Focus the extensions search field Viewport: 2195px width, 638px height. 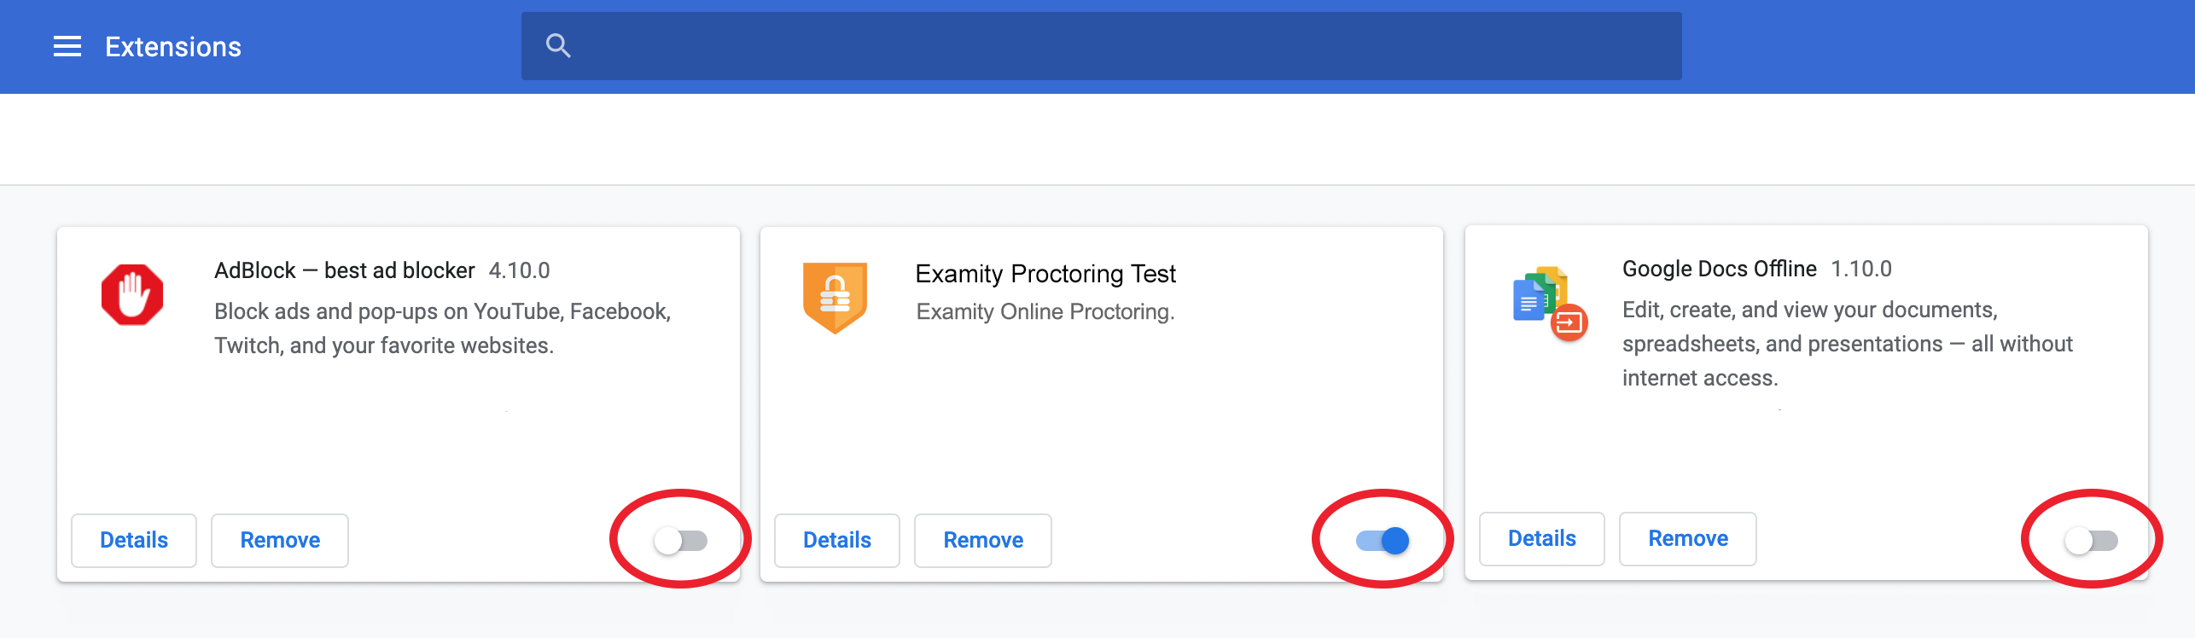pos(1101,46)
